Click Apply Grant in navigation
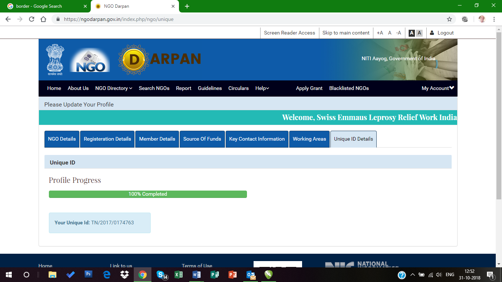 309,88
